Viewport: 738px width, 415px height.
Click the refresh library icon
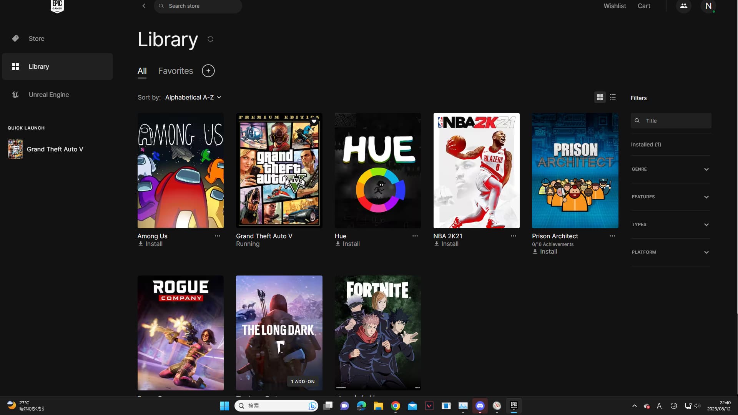(x=210, y=39)
